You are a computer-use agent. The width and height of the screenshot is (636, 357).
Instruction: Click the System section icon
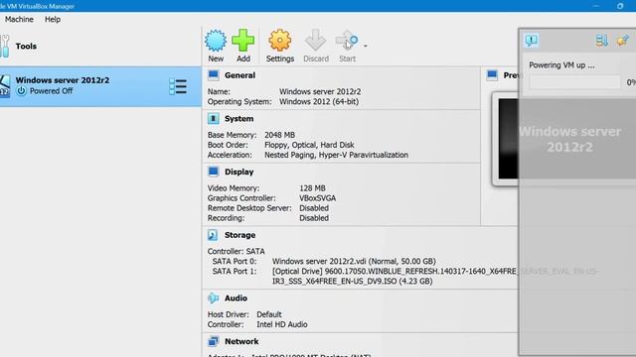click(x=214, y=119)
